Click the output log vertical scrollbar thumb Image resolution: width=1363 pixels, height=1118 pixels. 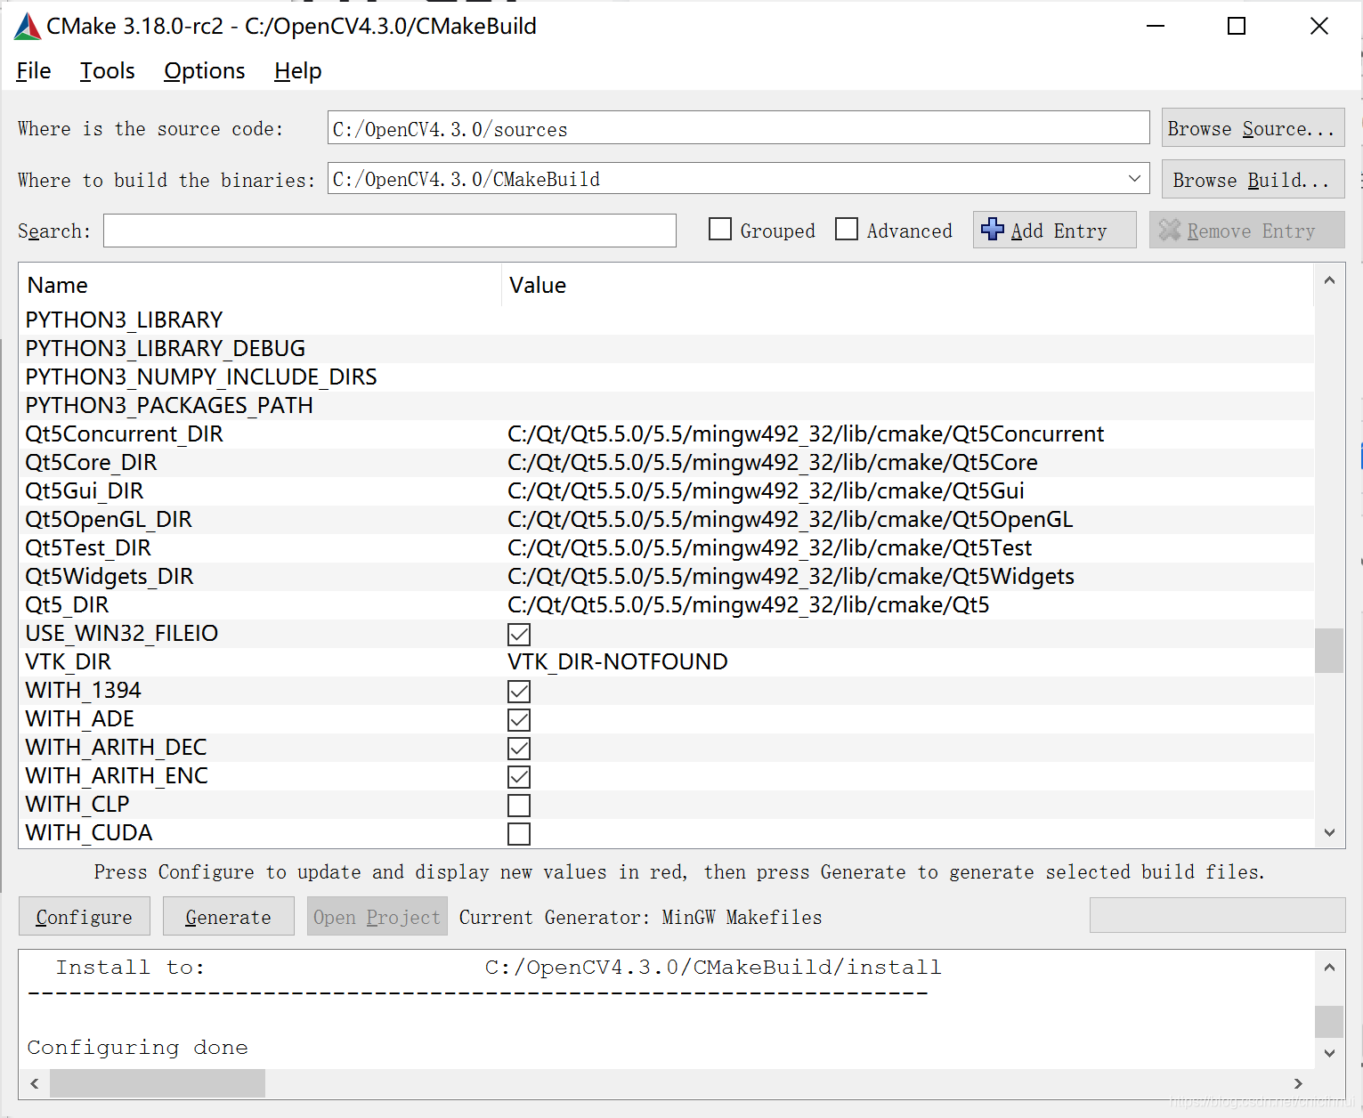(x=1329, y=1022)
